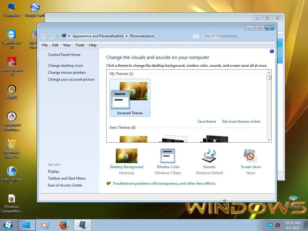This screenshot has width=308, height=231.
Task: Open the Tools menu
Action: [80, 45]
